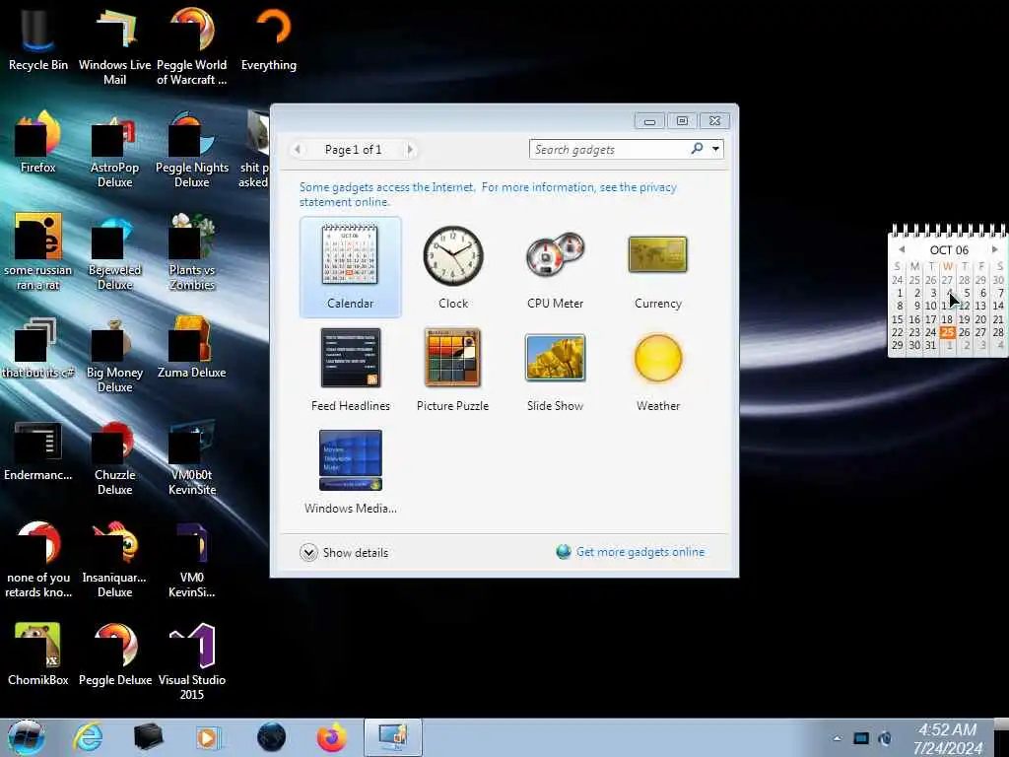Open the search options dropdown arrow

[715, 149]
